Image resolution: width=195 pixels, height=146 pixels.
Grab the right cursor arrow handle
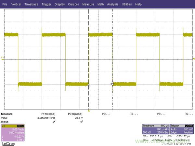point(112,83)
